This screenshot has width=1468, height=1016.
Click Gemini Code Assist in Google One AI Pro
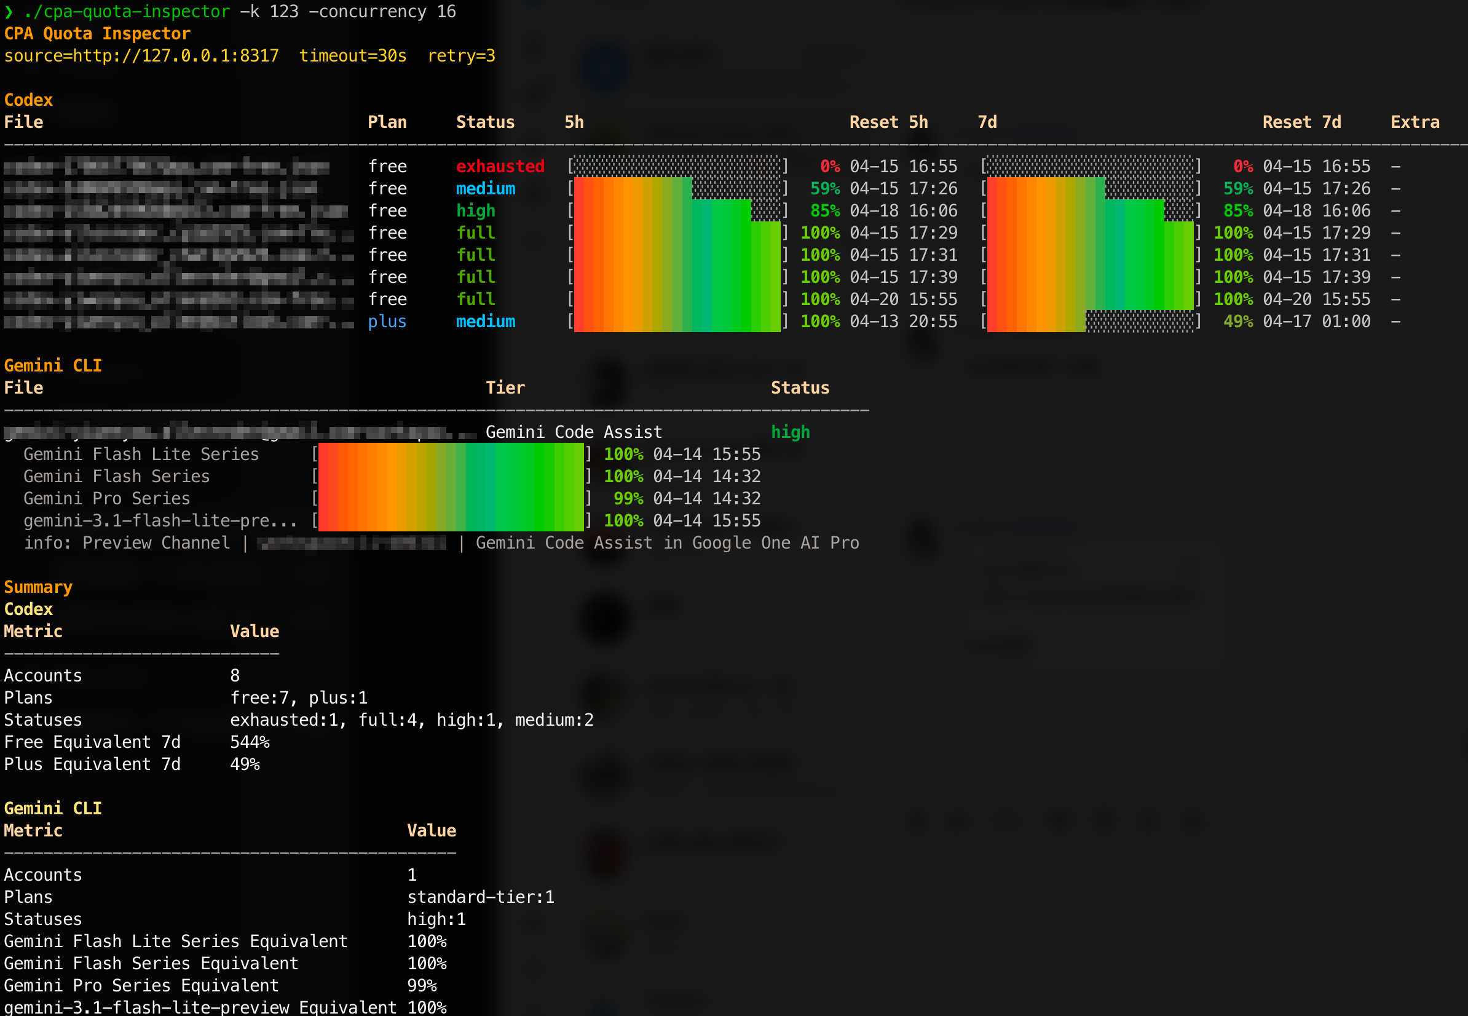point(668,543)
